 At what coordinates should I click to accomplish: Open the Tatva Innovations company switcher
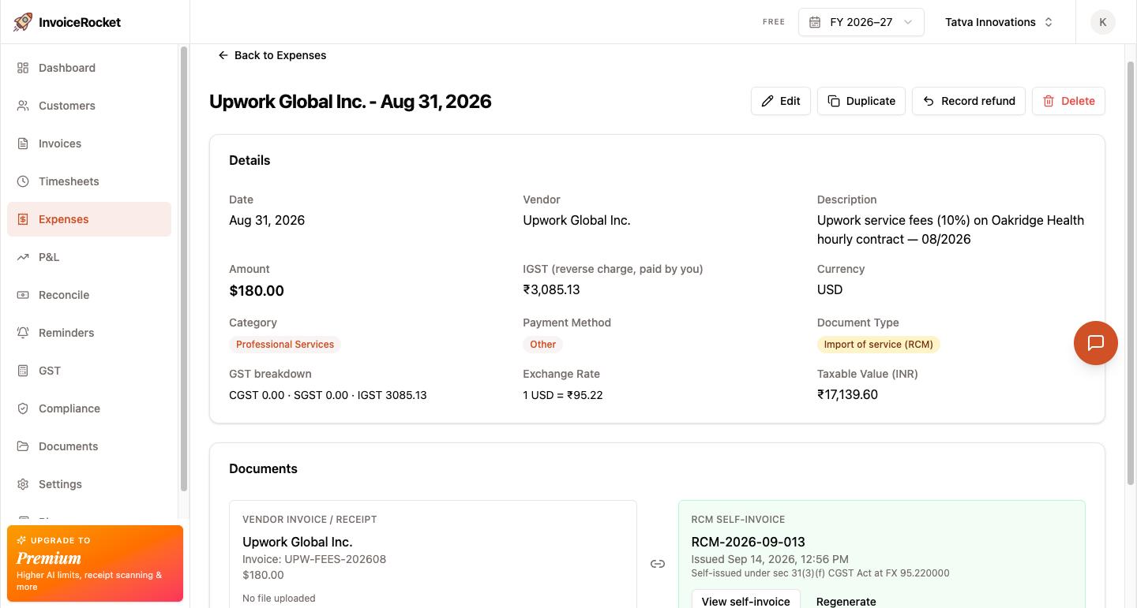coord(999,22)
